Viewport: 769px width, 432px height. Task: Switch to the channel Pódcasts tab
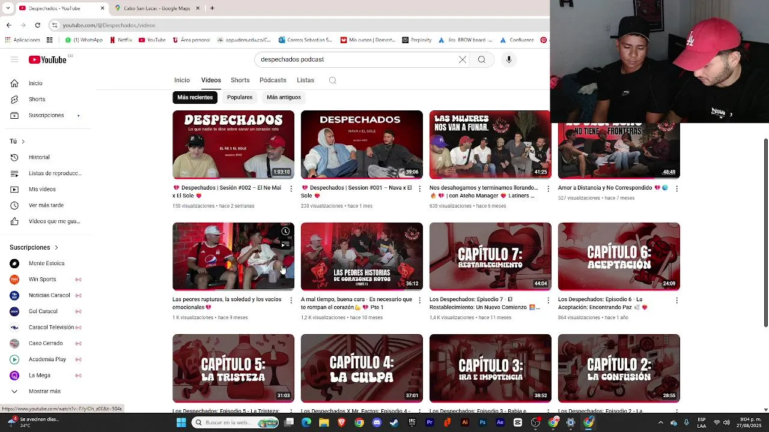coord(273,80)
